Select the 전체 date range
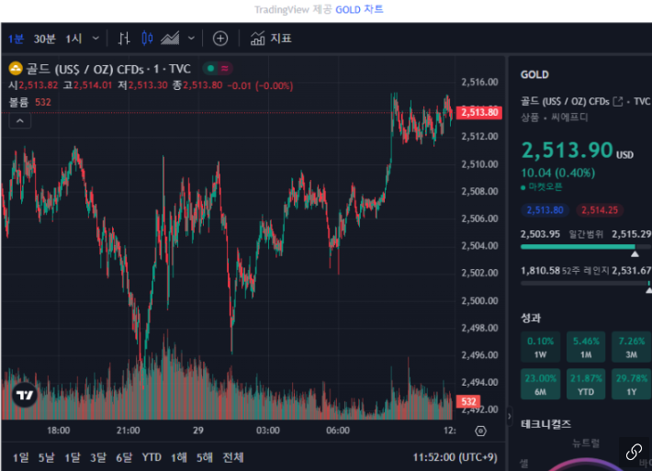This screenshot has height=471, width=652. click(x=233, y=457)
